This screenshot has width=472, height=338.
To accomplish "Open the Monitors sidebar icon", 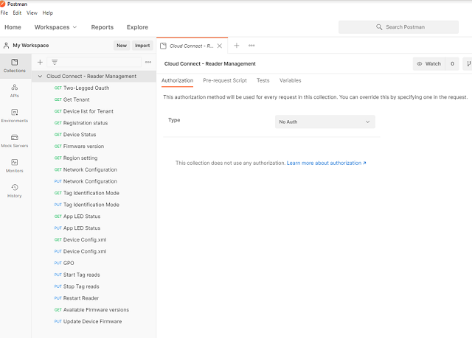I will pos(15,165).
